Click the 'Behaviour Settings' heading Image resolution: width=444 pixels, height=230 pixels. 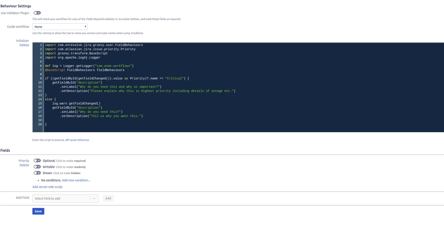pyautogui.click(x=16, y=6)
